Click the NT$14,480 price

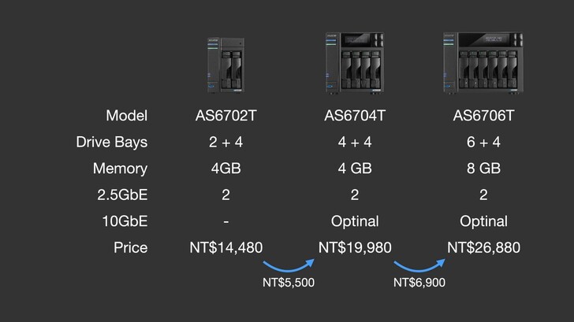tap(226, 247)
